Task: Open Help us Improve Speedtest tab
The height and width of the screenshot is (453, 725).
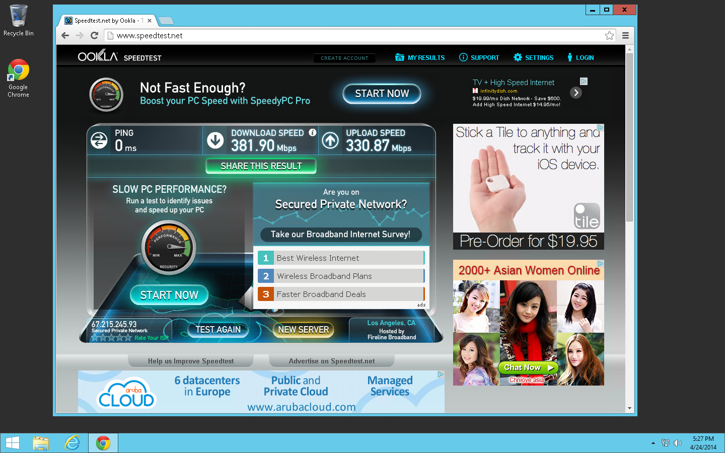Action: tap(191, 361)
